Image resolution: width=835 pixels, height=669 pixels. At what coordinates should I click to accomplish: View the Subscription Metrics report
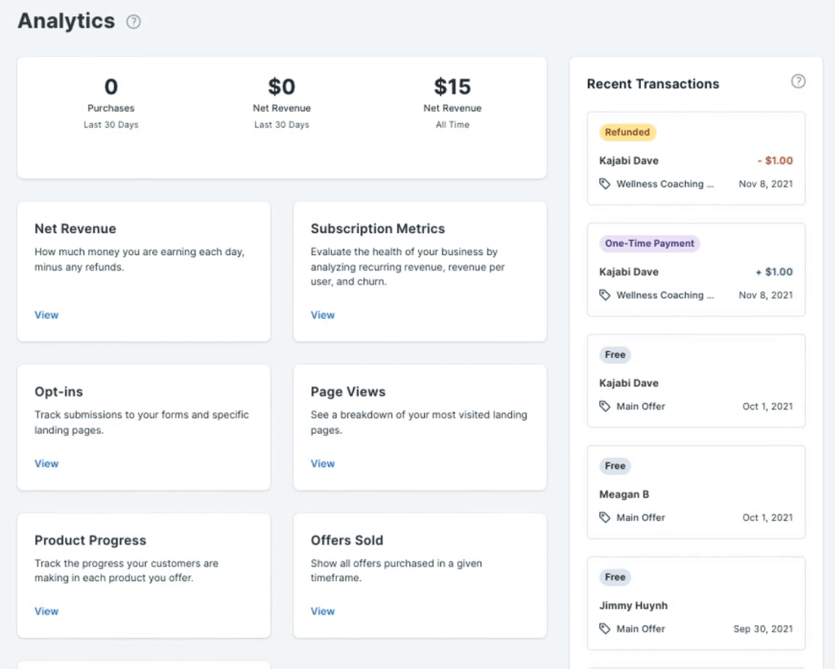click(x=323, y=315)
